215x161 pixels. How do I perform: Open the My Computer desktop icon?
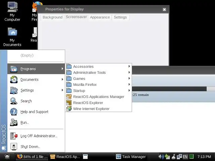coord(12,11)
